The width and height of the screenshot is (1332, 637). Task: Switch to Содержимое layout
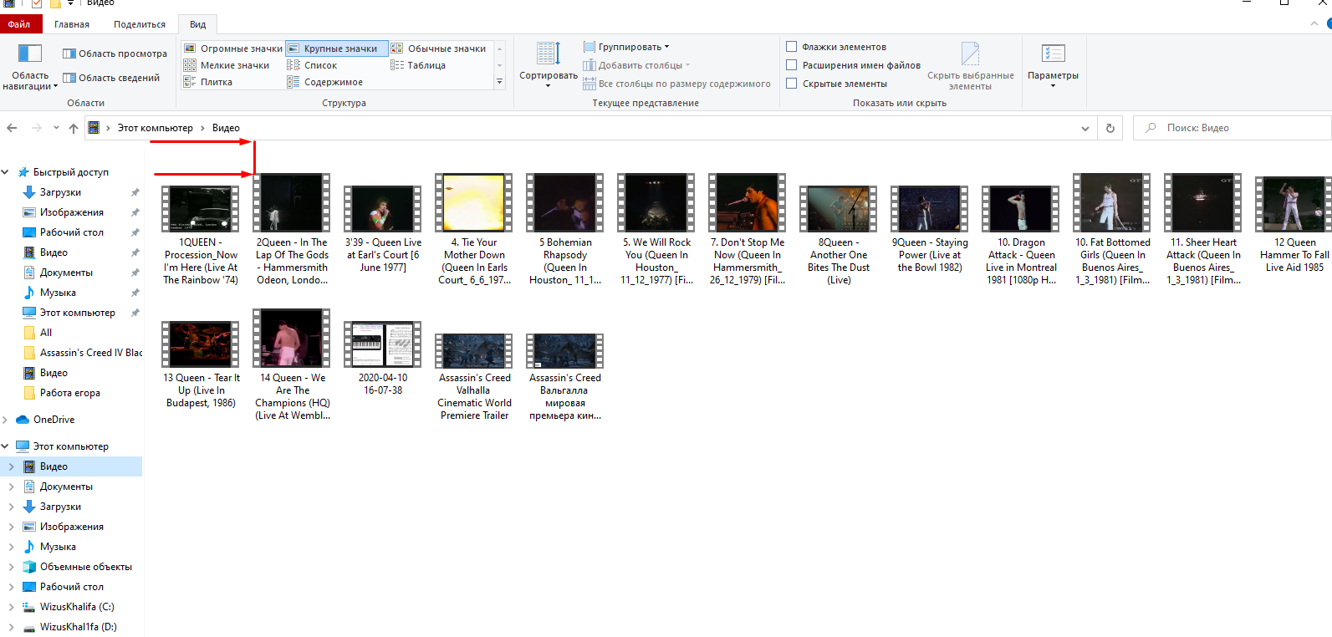(x=325, y=82)
